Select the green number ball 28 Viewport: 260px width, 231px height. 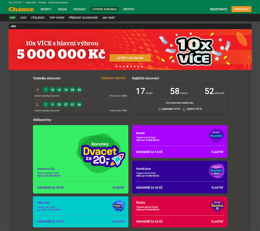point(73,90)
